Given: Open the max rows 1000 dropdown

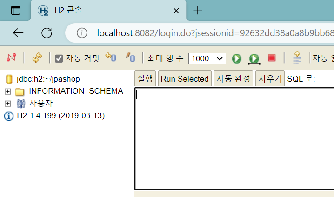Looking at the screenshot, I should 207,58.
